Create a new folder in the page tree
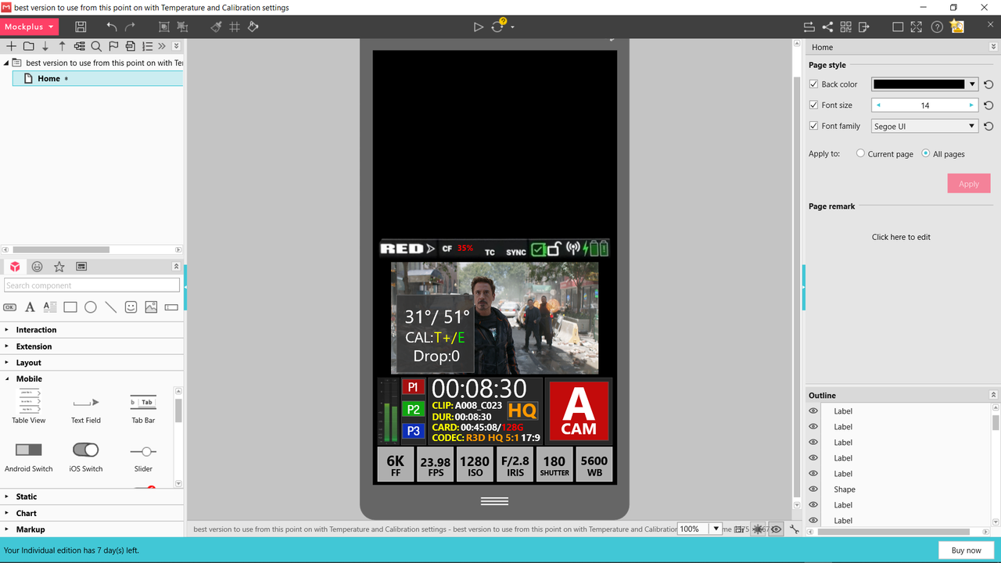The height and width of the screenshot is (563, 1001). click(x=28, y=46)
